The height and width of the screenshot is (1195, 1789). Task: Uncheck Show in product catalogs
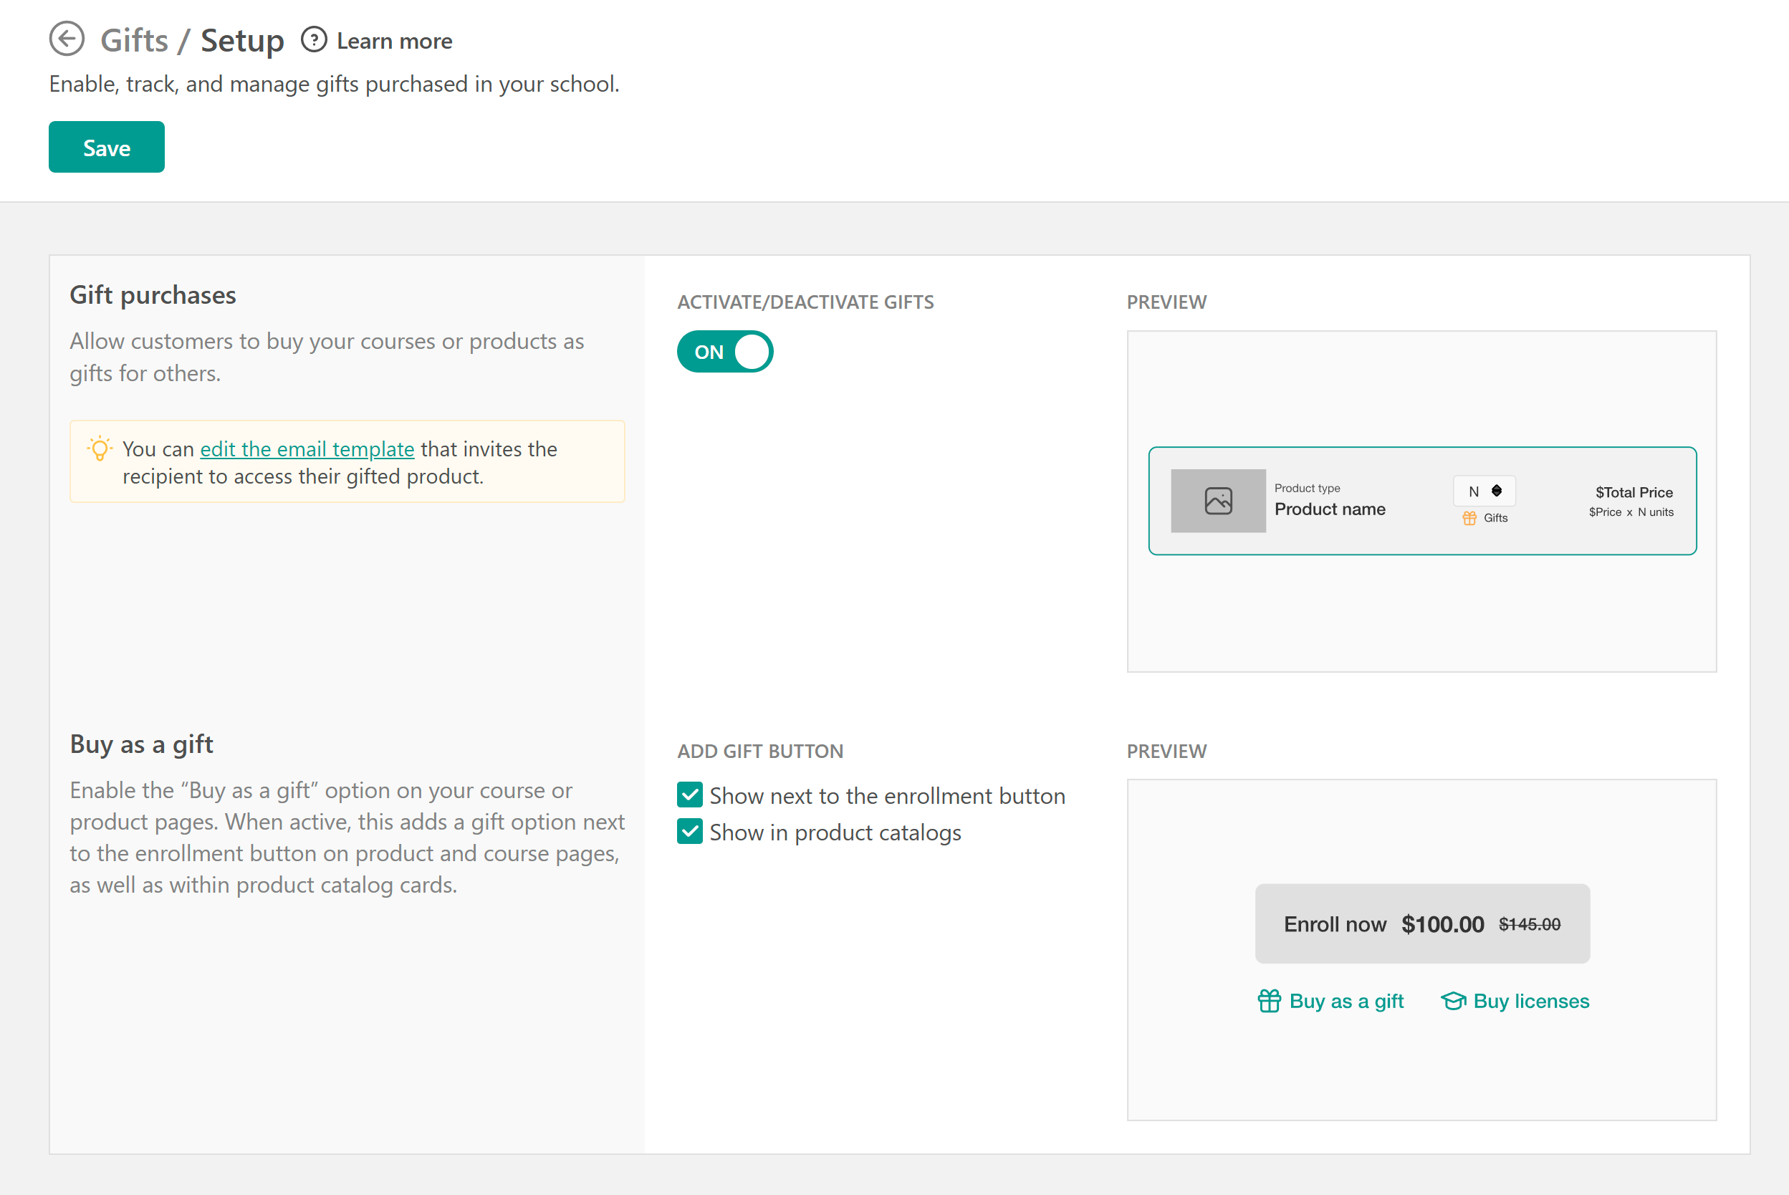point(689,832)
